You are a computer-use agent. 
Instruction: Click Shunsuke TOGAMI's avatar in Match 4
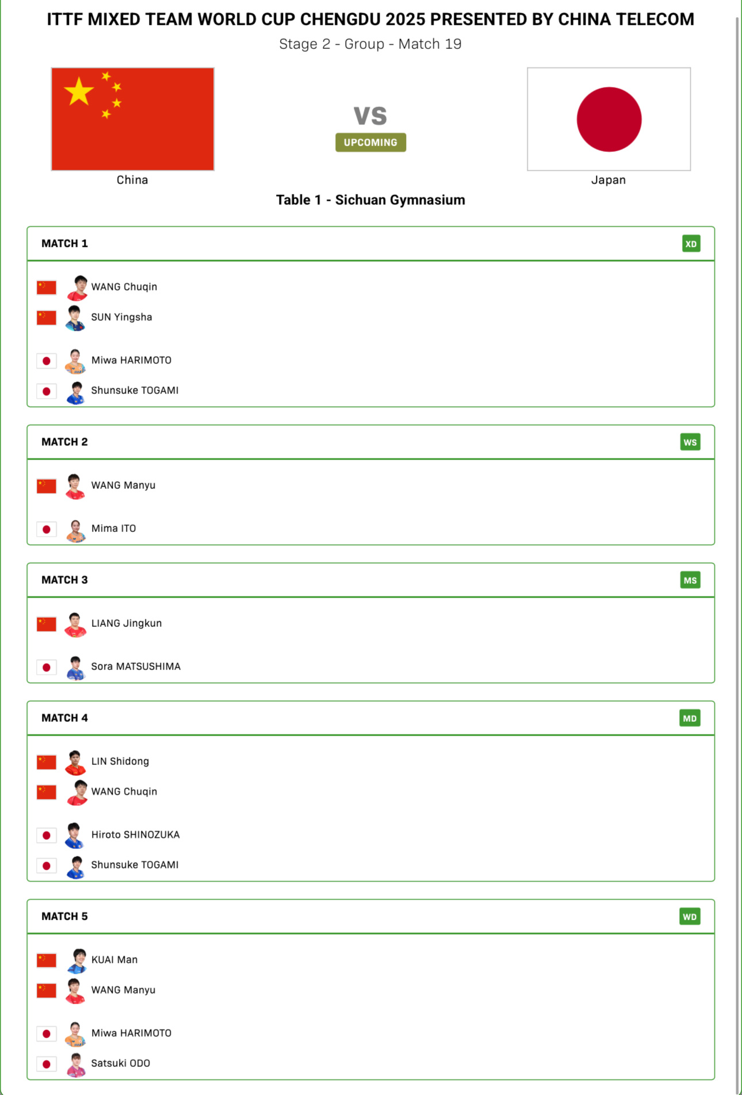(x=75, y=866)
